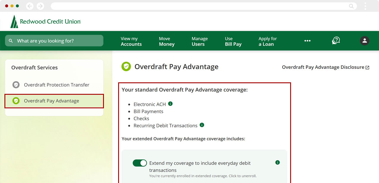Select the Apply for a Loan menu
Image resolution: width=379 pixels, height=183 pixels.
click(267, 41)
